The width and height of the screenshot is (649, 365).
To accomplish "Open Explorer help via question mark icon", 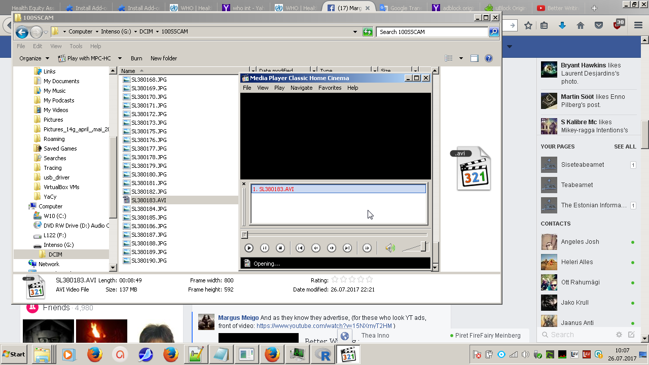I will click(x=489, y=58).
